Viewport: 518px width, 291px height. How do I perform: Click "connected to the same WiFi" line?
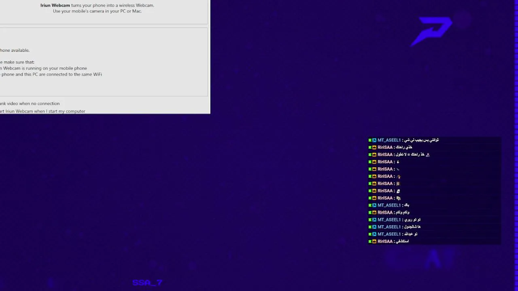click(x=51, y=74)
